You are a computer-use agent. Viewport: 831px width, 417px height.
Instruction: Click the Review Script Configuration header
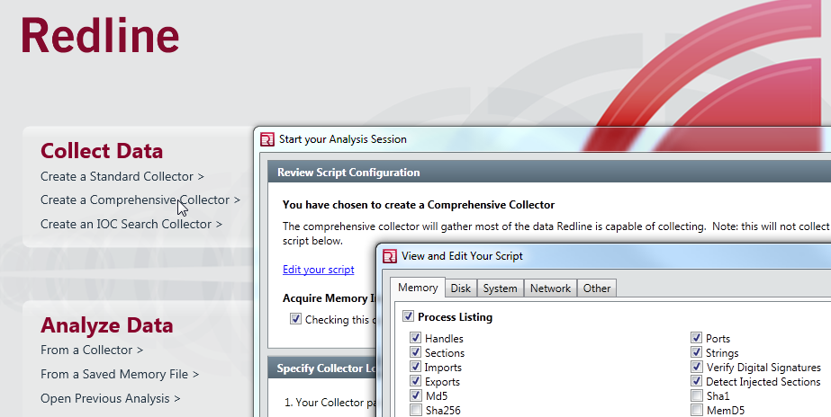click(549, 172)
